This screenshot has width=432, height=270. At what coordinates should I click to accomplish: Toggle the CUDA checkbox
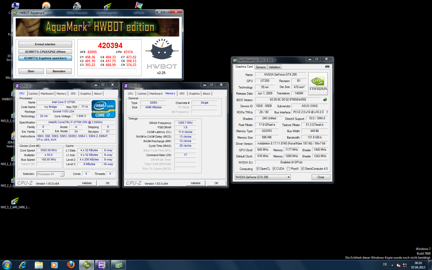[274, 169]
